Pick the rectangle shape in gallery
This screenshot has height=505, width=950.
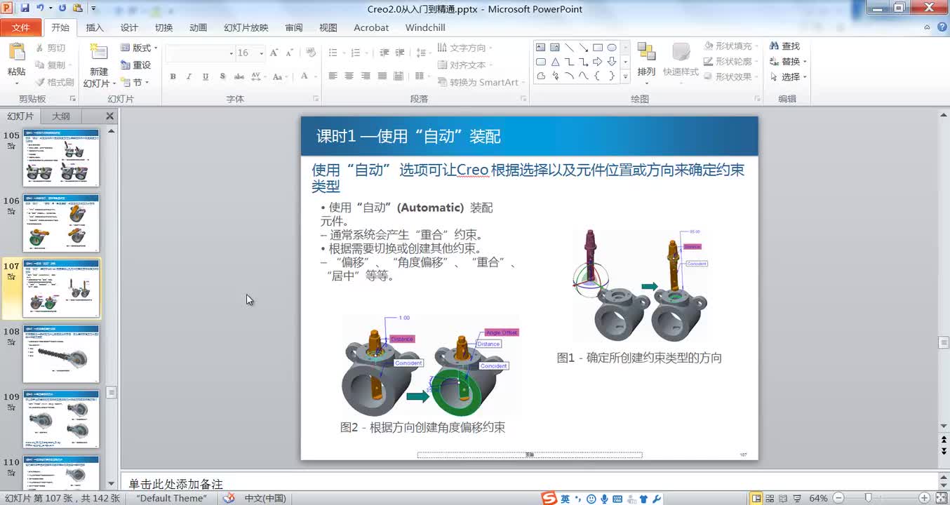click(x=598, y=48)
